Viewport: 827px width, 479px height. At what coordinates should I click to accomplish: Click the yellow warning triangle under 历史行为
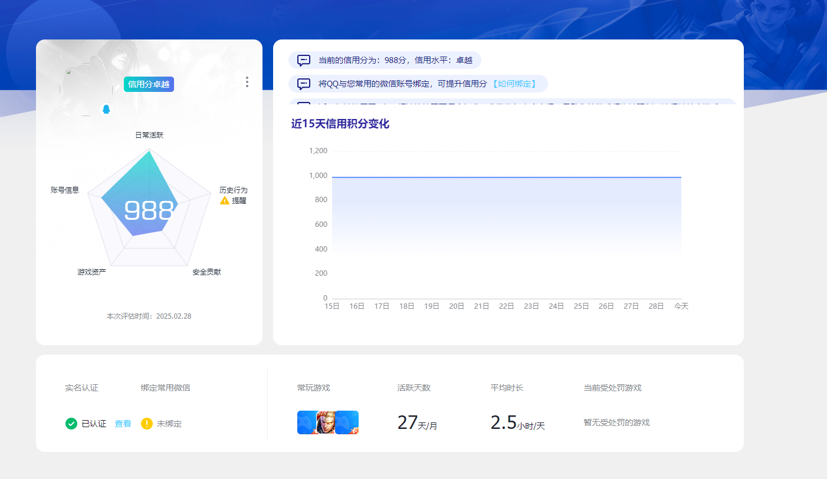[225, 200]
